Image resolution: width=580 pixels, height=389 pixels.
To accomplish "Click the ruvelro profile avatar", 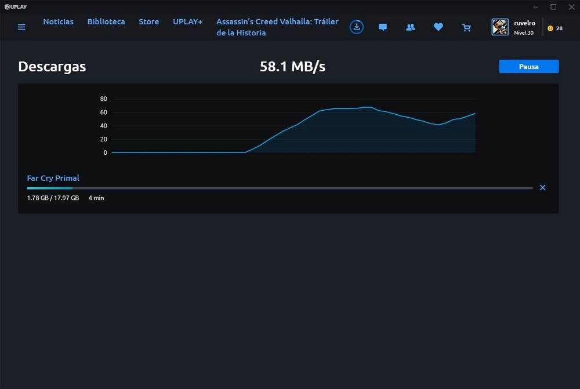I will click(x=500, y=27).
